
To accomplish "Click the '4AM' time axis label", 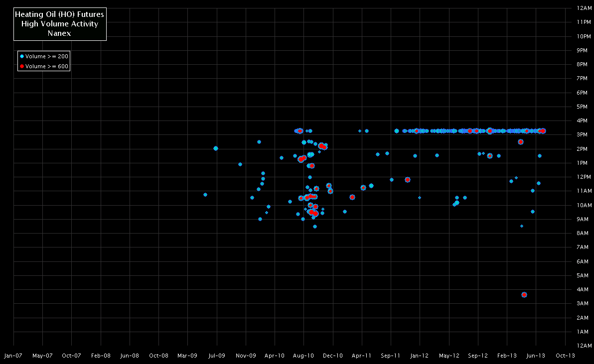I will coord(582,290).
